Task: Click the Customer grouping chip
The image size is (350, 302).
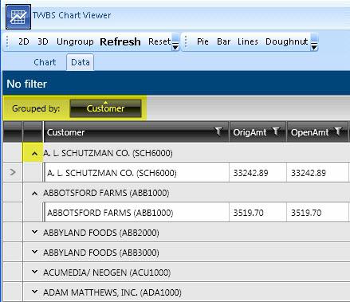Action: [105, 108]
